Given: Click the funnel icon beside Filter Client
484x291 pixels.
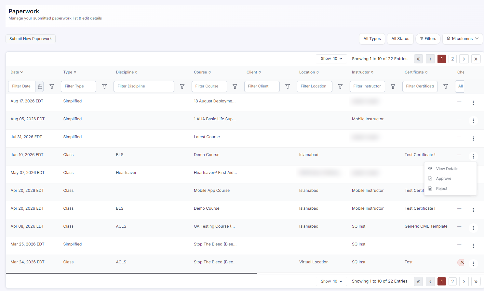Looking at the screenshot, I should click(x=288, y=86).
